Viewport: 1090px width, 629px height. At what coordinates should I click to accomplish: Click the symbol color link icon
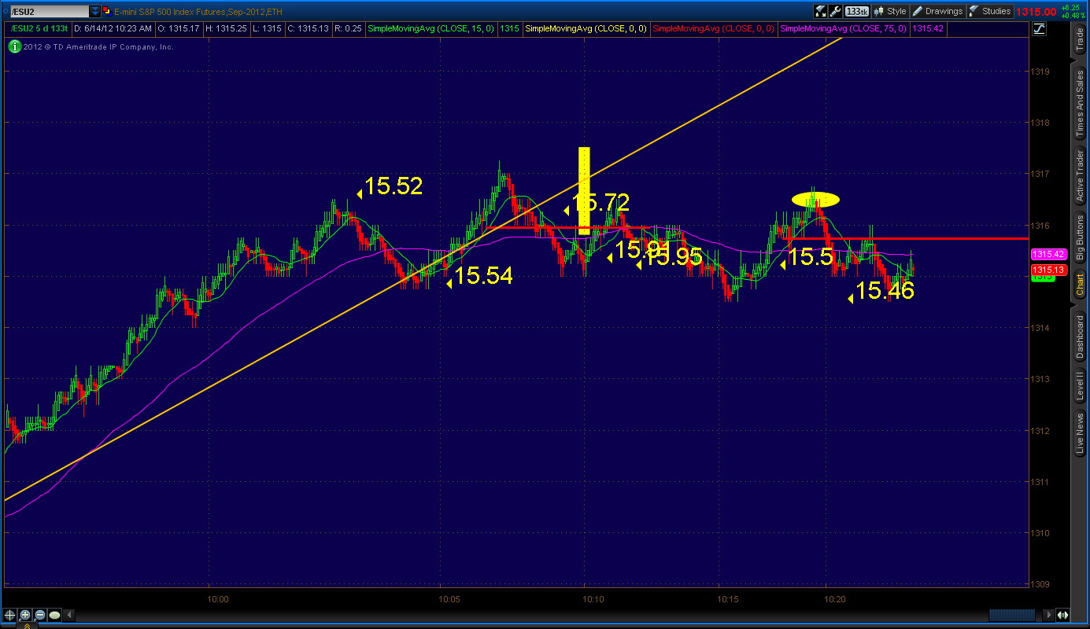(108, 11)
